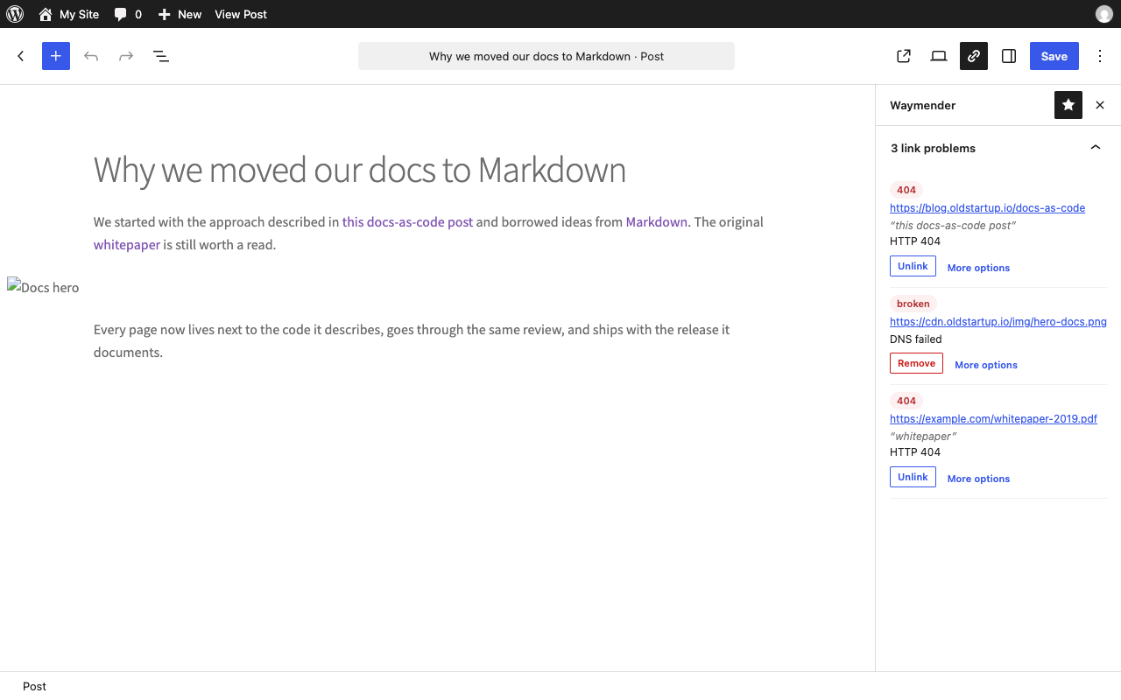Click the Waymender panel title

pyautogui.click(x=922, y=105)
